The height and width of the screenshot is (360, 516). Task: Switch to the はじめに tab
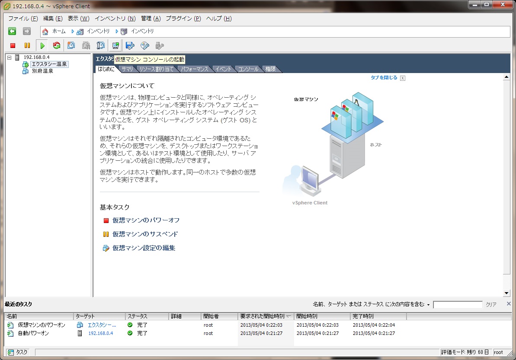(106, 69)
